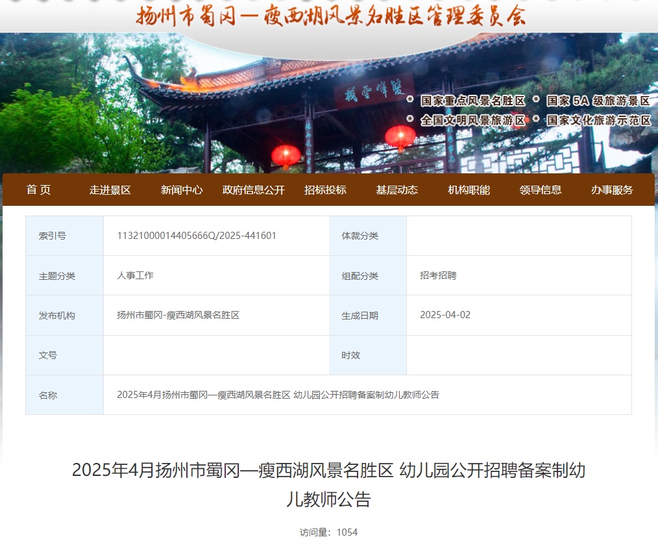Click the announcement name in the 名称 row
The image size is (658, 548).
point(278,395)
